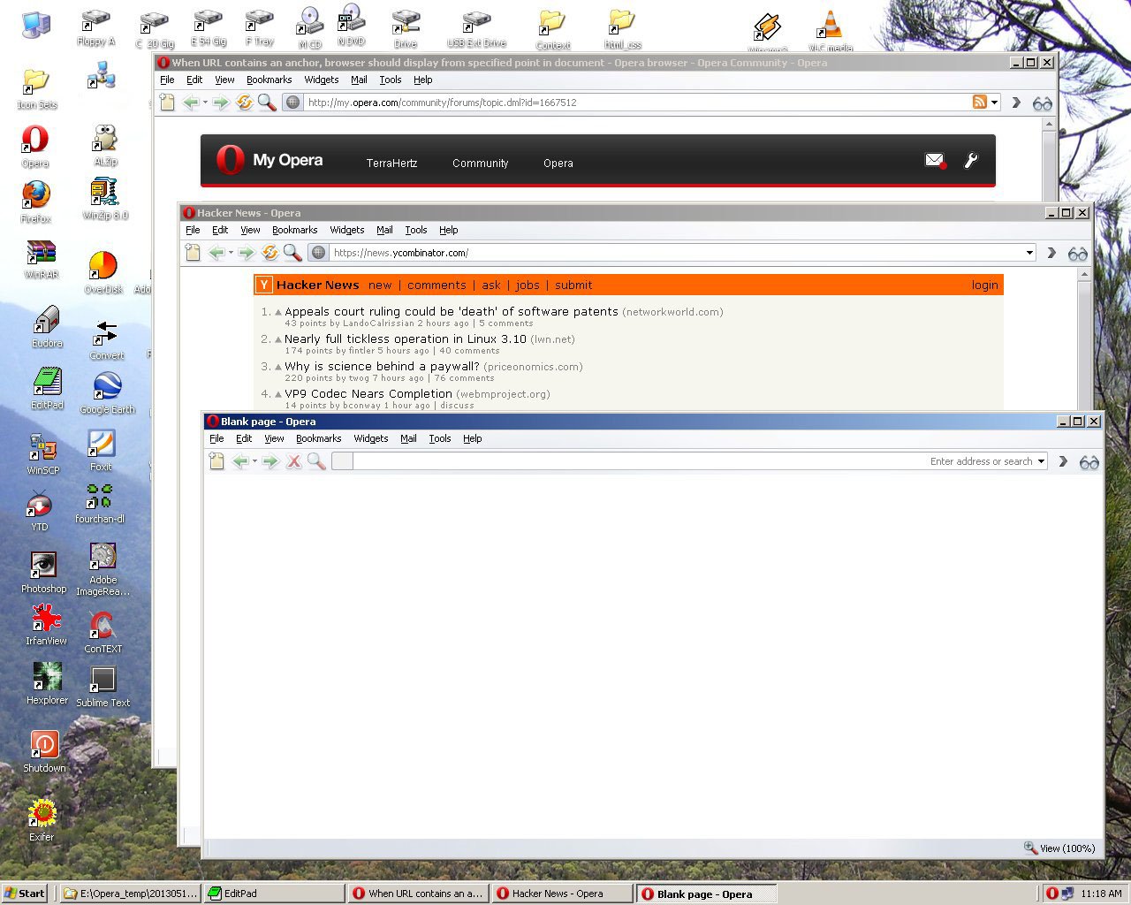Image resolution: width=1131 pixels, height=905 pixels.
Task: Click the search magnifier in Blank page toolbar
Action: [x=316, y=461]
